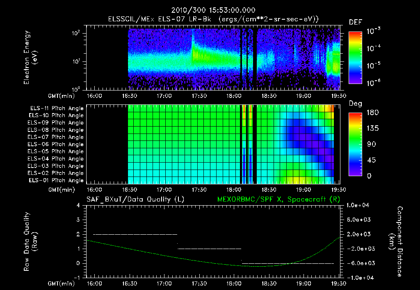Select the ELS-09 Pitch Angle row label

56,123
